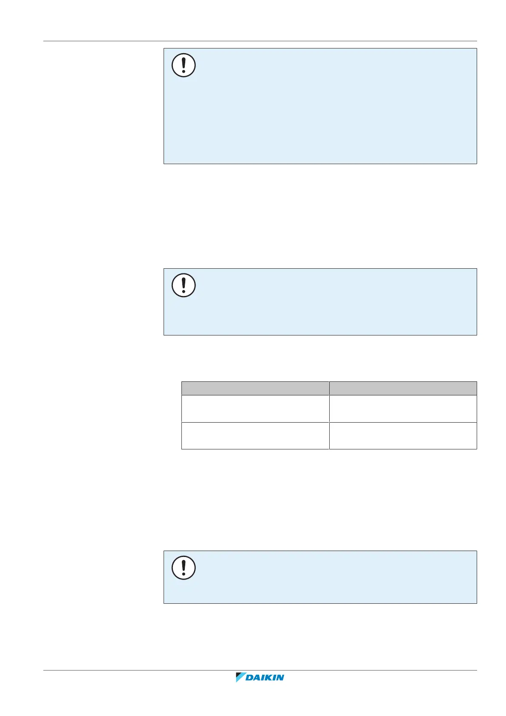This screenshot has width=506, height=716.
Task: Click the exclamation icon in the top notice
Action: (184, 65)
